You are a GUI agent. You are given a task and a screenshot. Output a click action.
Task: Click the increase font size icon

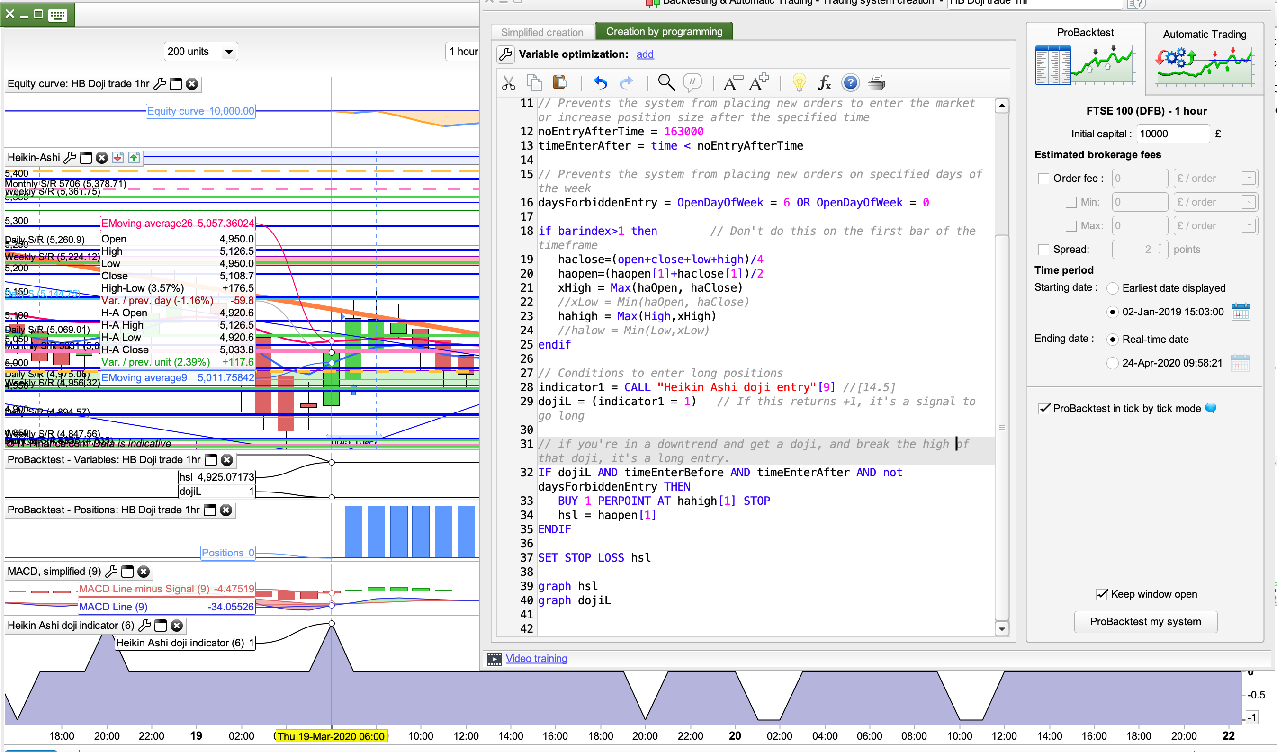point(759,82)
